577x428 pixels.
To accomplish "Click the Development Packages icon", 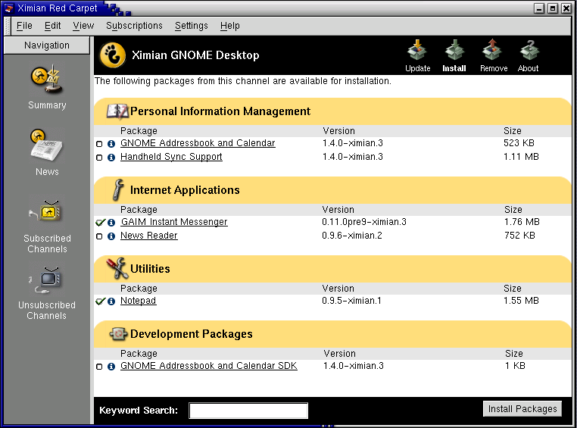I will (118, 334).
